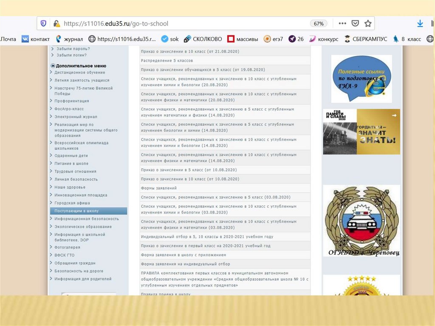435x326 pixels.
Task: Open the VK 'контакт' bookmark
Action: click(x=36, y=39)
